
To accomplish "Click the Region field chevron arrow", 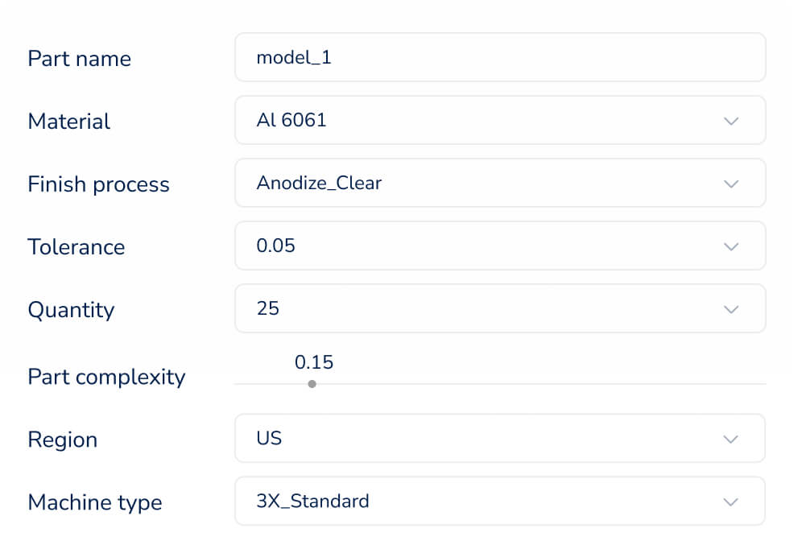I will [x=731, y=439].
